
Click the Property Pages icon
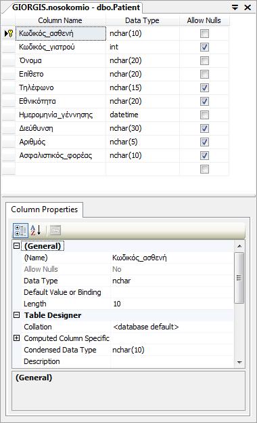[55, 230]
